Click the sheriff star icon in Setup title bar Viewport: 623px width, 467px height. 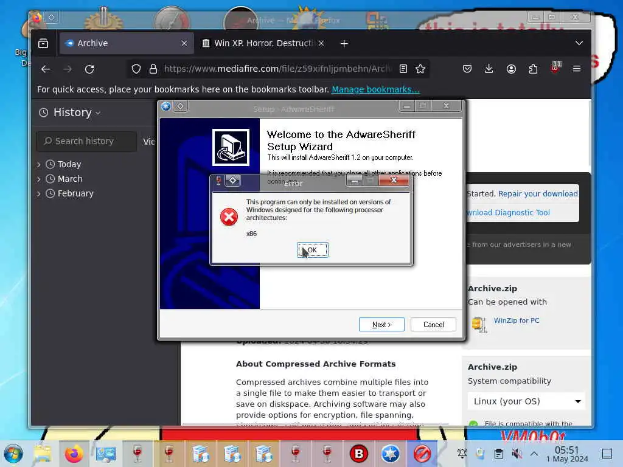pyautogui.click(x=166, y=106)
